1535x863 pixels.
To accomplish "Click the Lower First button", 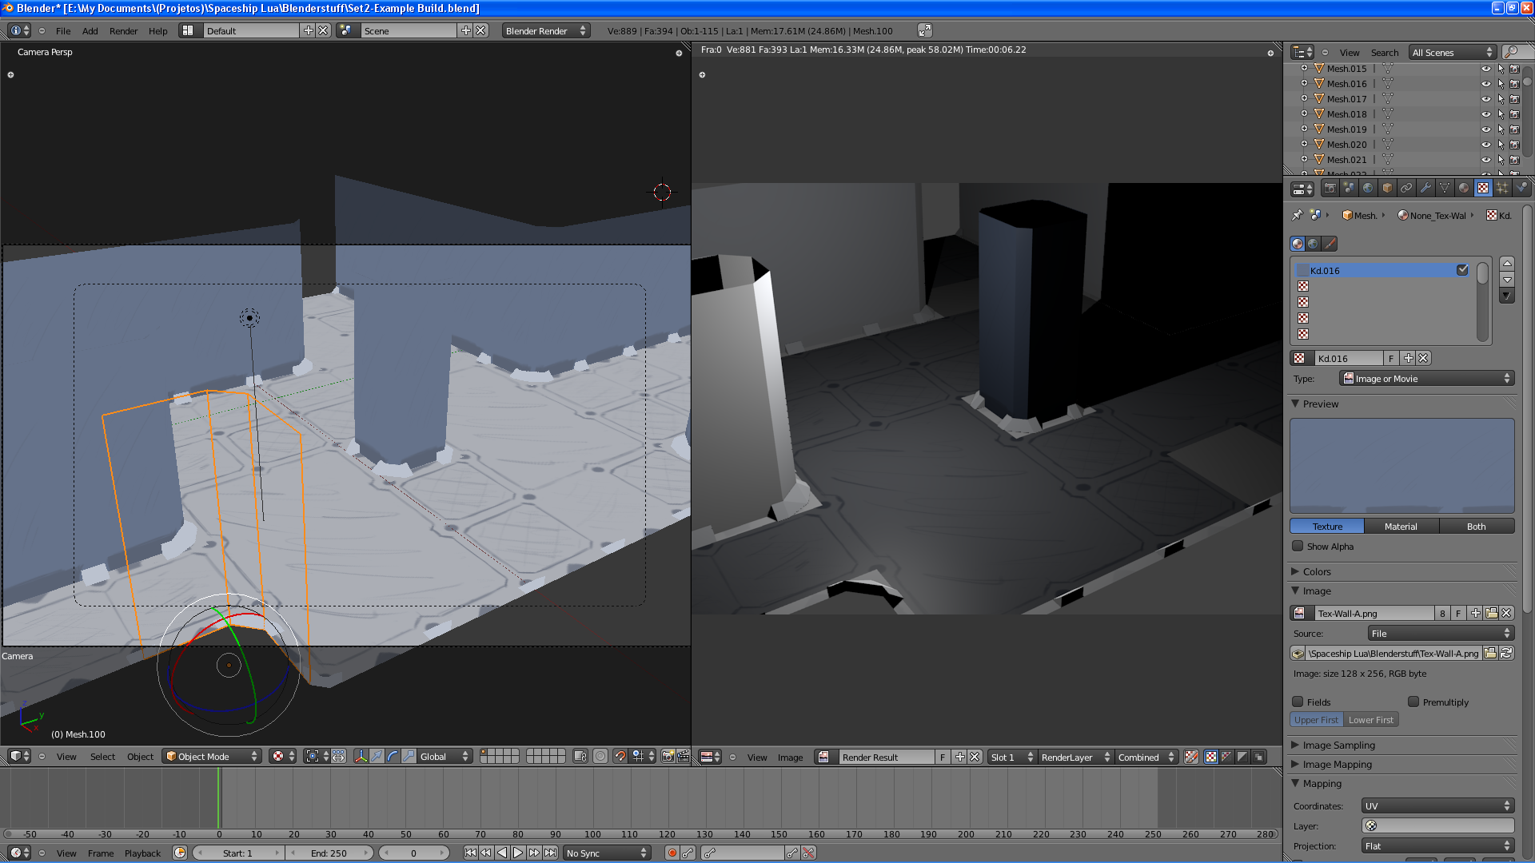I will [1370, 720].
